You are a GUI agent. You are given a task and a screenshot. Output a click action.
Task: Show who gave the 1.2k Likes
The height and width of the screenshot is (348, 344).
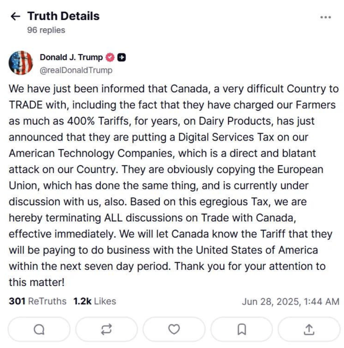point(95,301)
